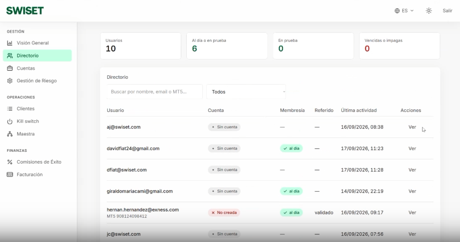Open Visión General menu item
This screenshot has width=460, height=242.
point(37,43)
